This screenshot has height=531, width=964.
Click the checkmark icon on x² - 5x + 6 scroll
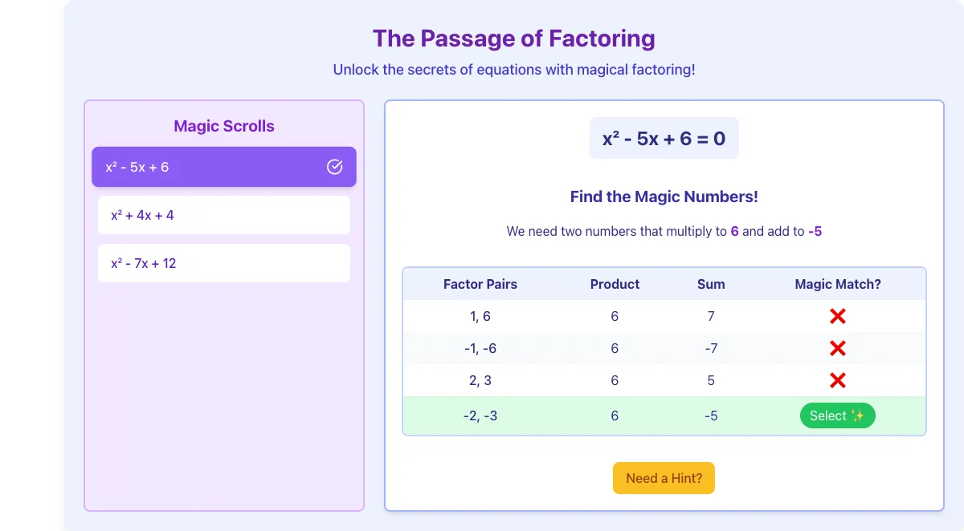click(x=335, y=167)
